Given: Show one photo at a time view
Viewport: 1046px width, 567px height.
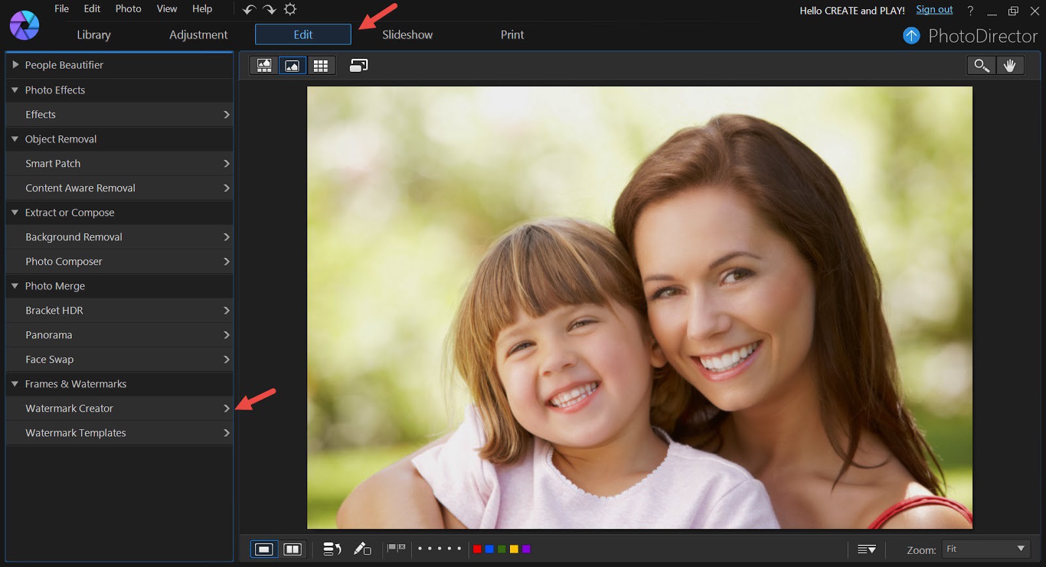Looking at the screenshot, I should click(264, 549).
